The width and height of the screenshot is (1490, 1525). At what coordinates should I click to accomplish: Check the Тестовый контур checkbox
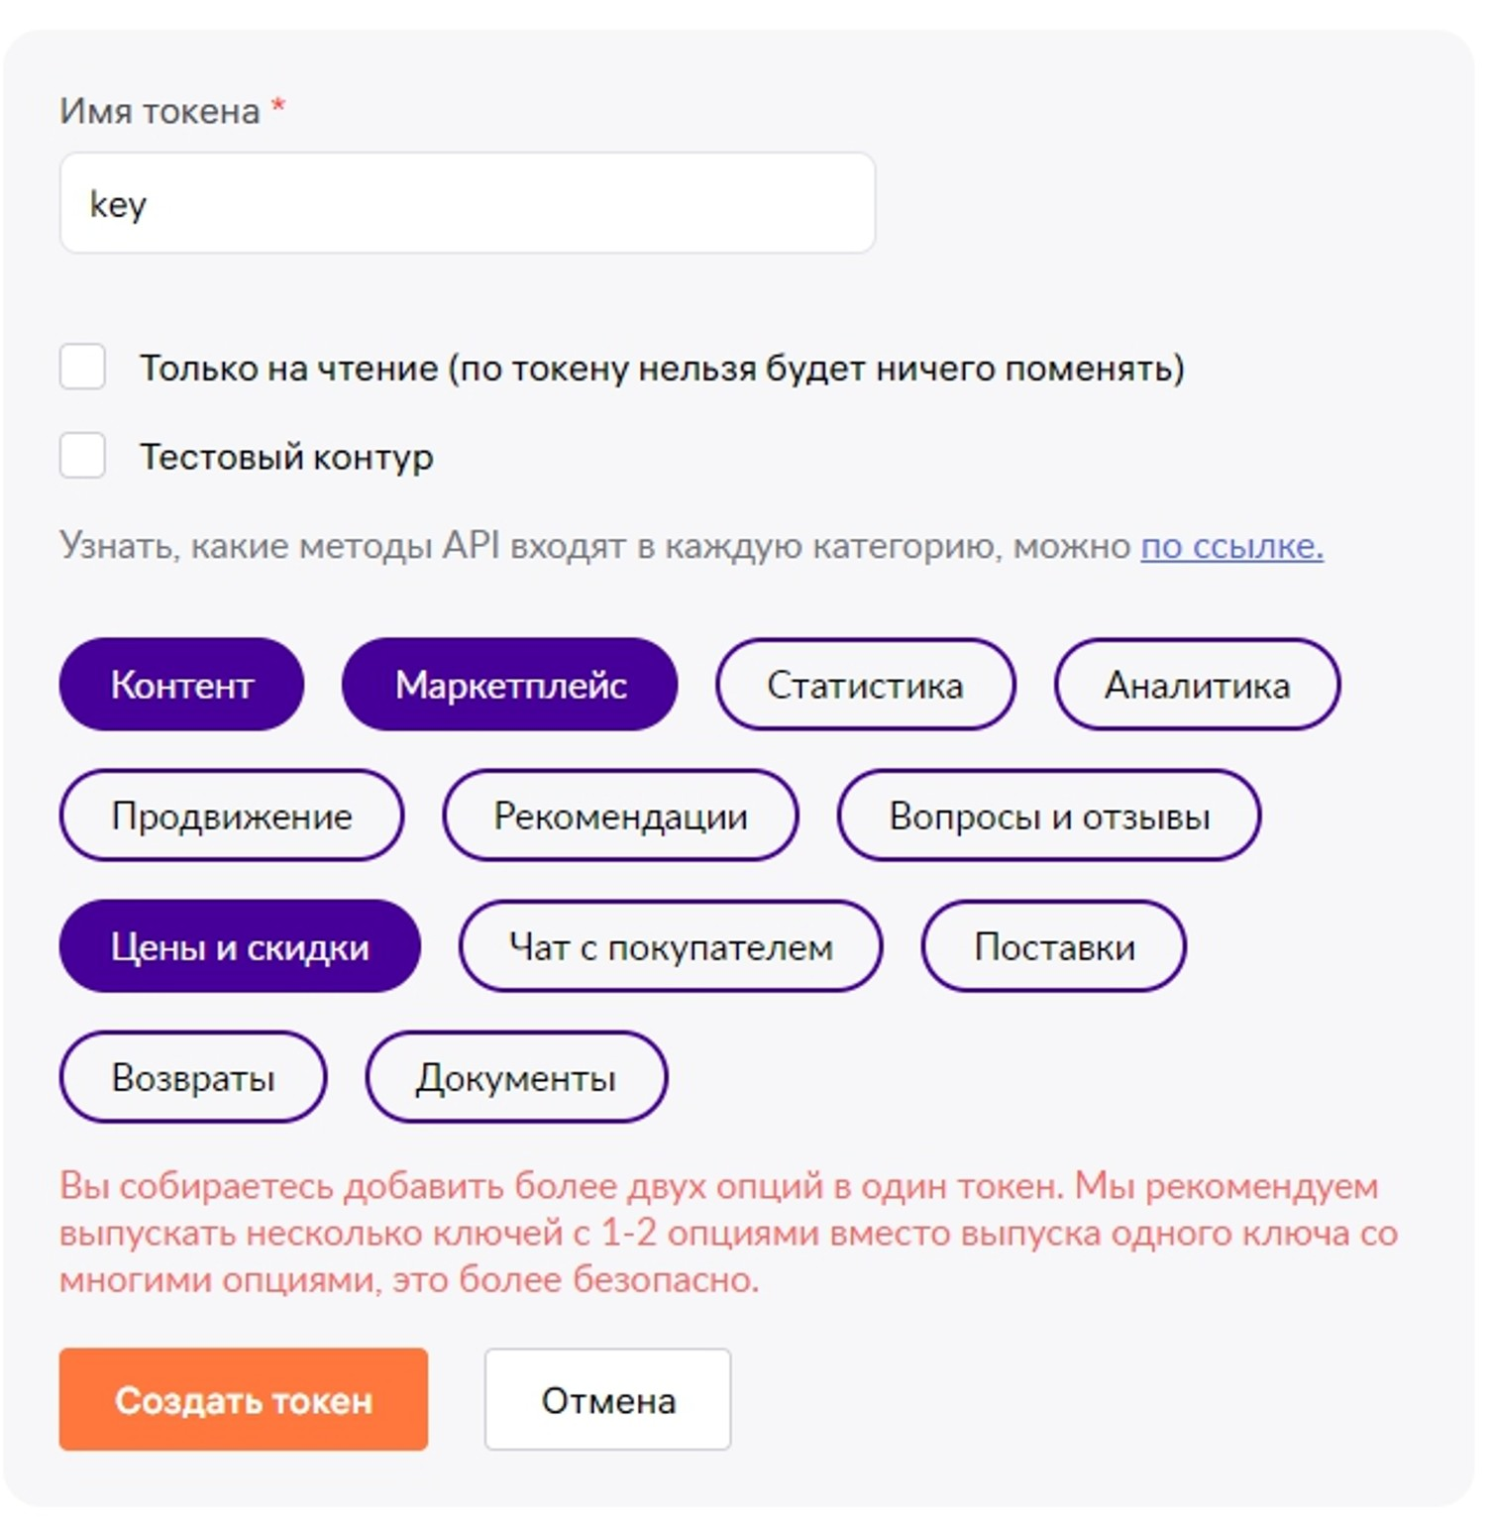click(82, 456)
